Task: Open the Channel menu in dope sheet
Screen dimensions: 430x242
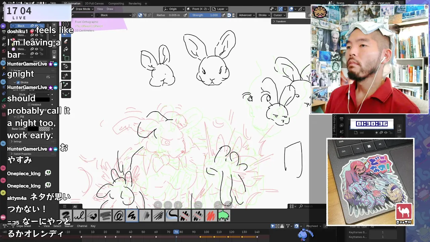Action: coord(82,226)
